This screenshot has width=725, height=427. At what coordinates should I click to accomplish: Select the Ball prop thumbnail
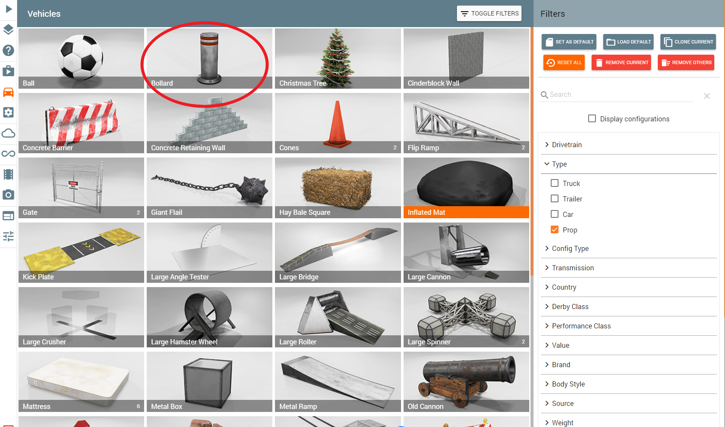pyautogui.click(x=81, y=59)
